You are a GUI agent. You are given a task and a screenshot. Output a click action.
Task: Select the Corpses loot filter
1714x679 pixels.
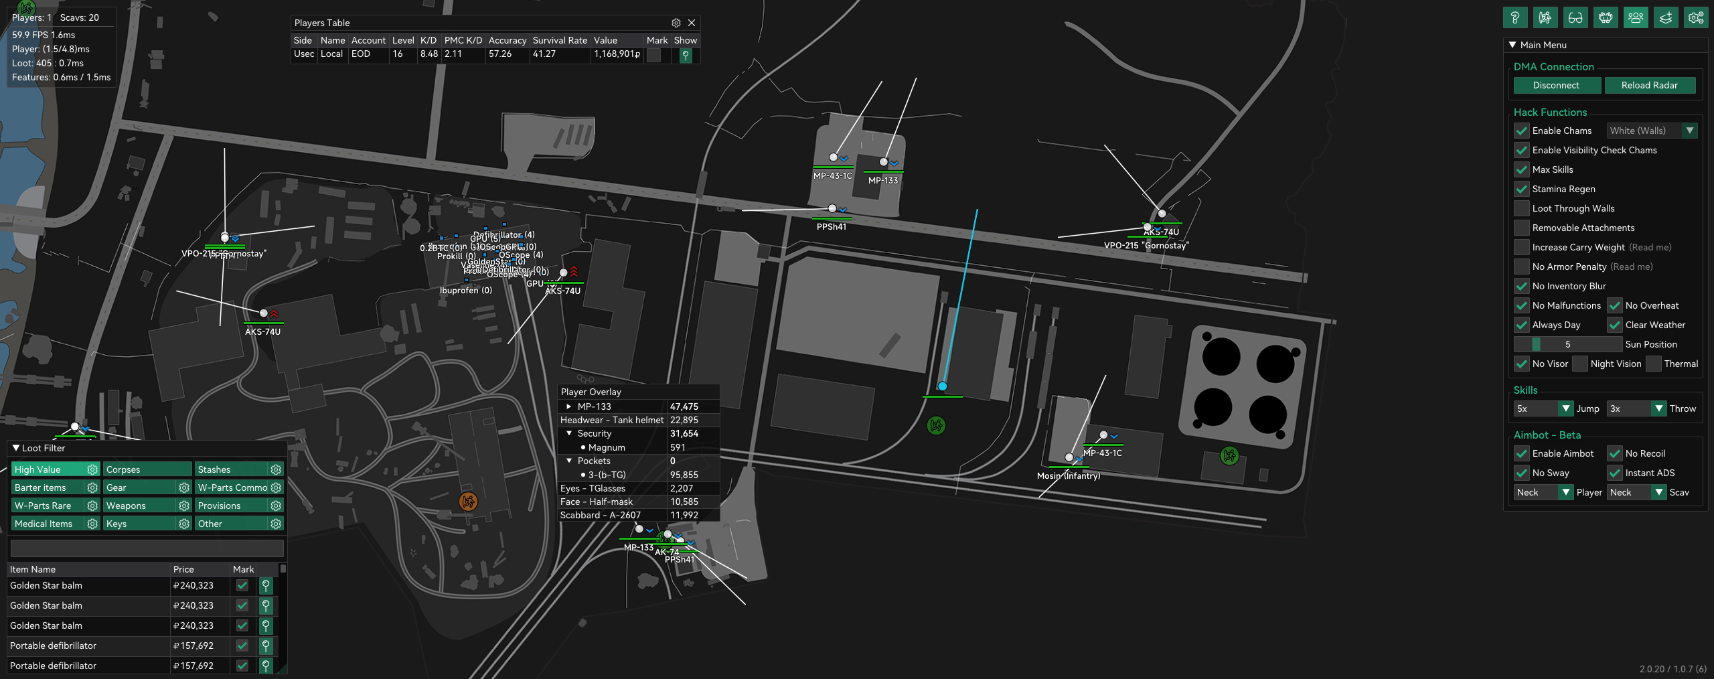coord(147,469)
